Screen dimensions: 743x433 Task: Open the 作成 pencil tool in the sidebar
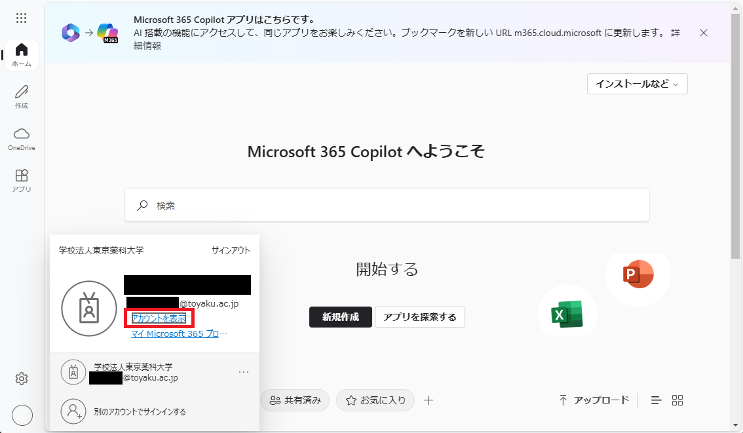(22, 97)
